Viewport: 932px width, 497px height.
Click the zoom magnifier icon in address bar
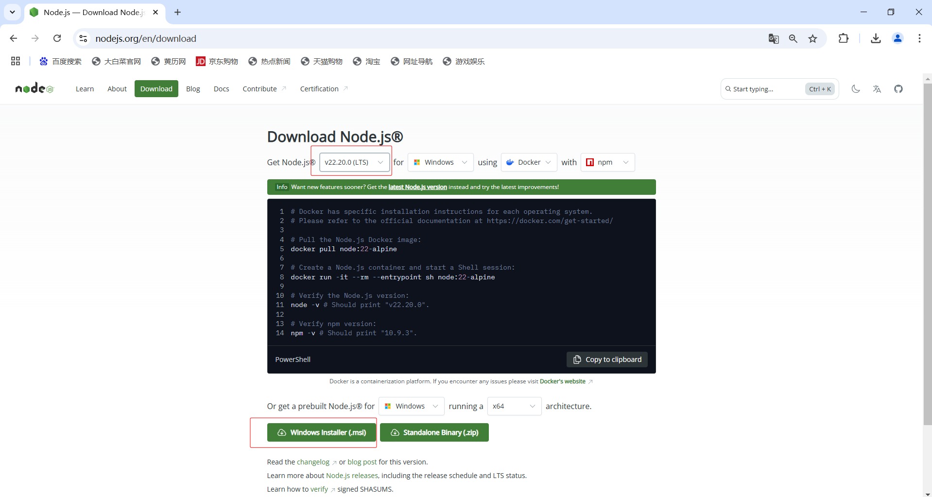(x=793, y=38)
